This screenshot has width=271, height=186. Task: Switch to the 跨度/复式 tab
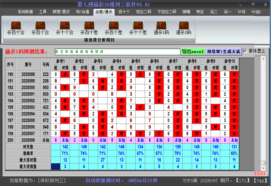61,12
